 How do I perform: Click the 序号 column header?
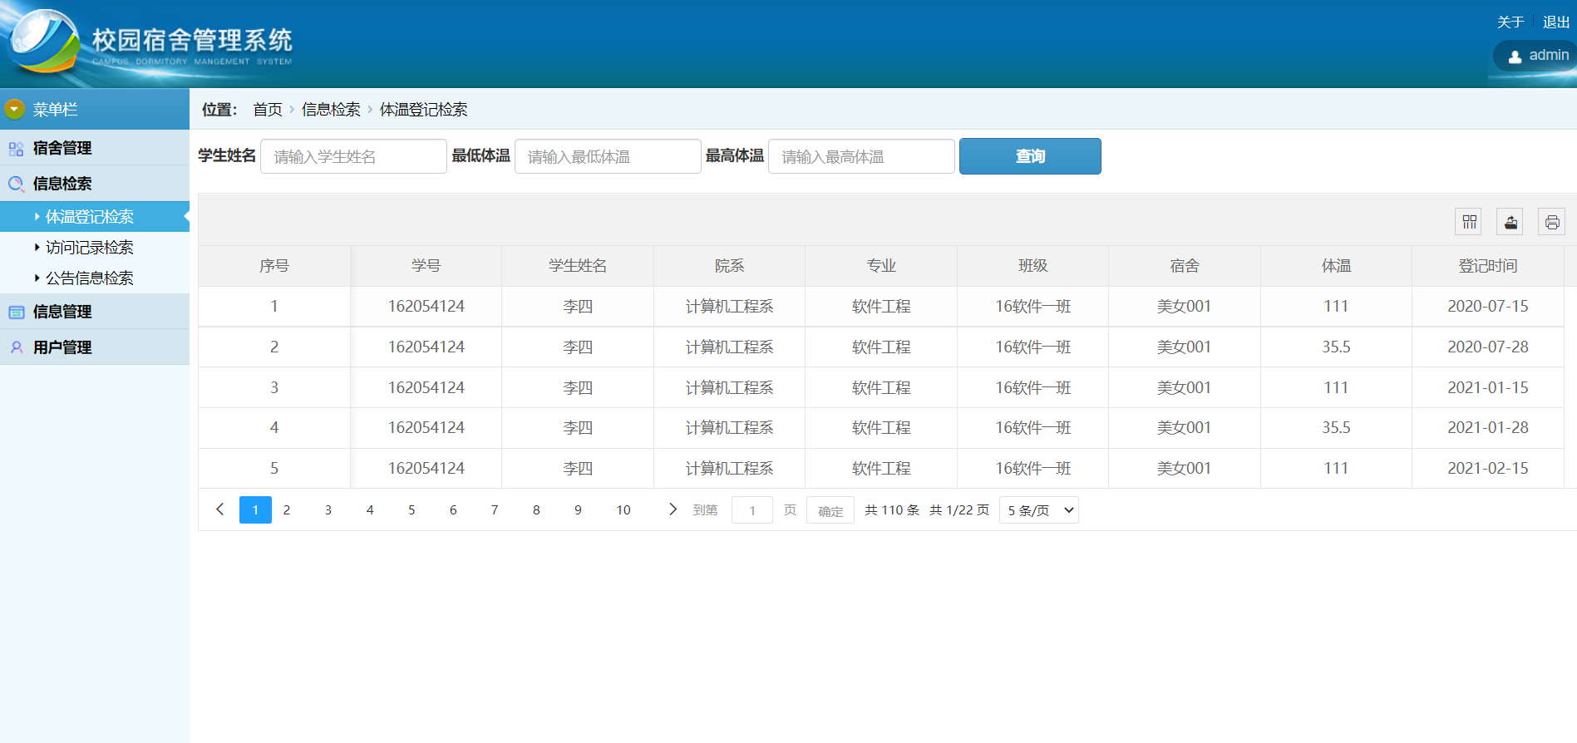(274, 266)
